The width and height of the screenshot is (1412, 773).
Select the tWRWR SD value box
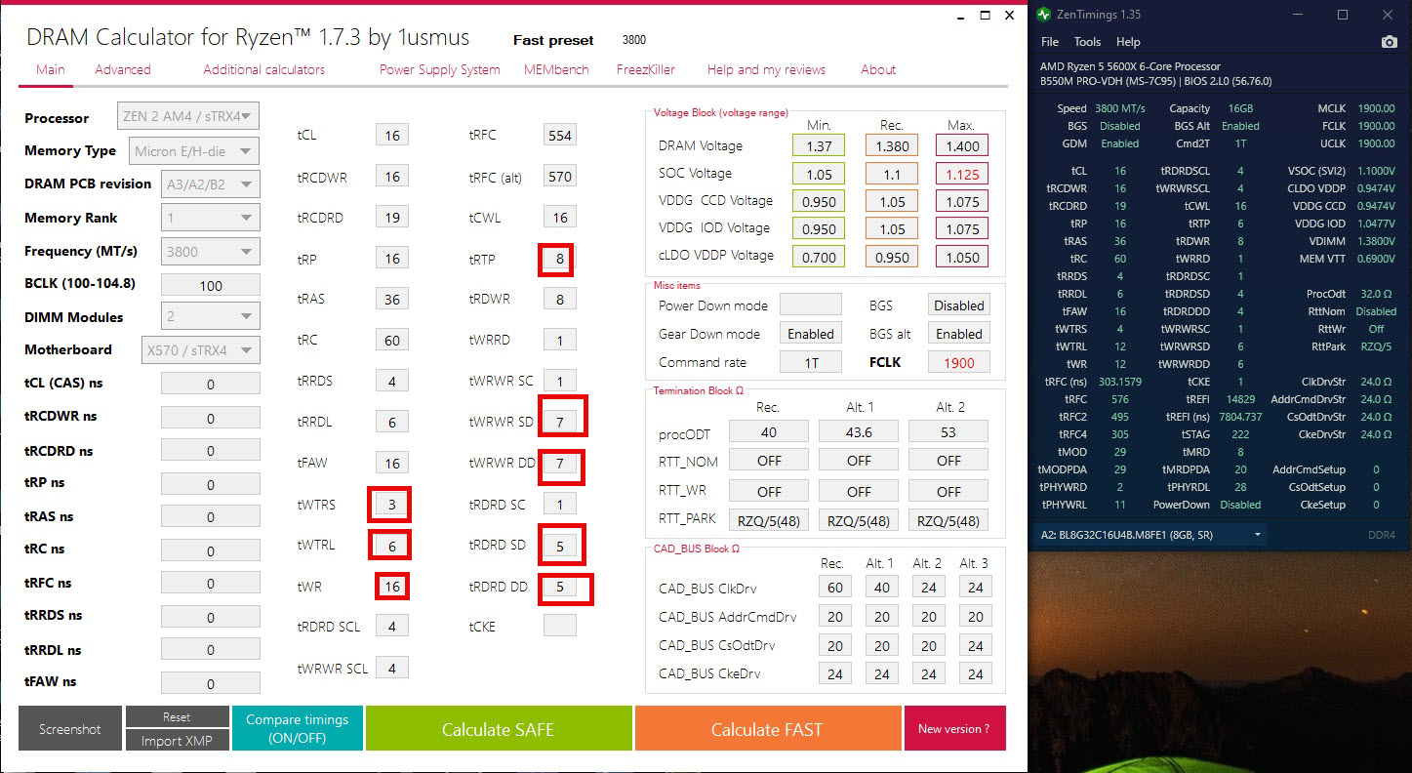559,422
